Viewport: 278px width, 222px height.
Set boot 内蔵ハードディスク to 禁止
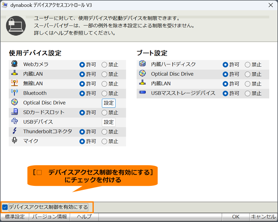(247, 65)
